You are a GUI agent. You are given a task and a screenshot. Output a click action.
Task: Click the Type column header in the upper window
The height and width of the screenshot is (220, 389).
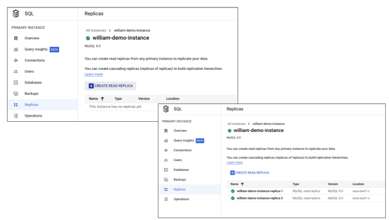[118, 99]
